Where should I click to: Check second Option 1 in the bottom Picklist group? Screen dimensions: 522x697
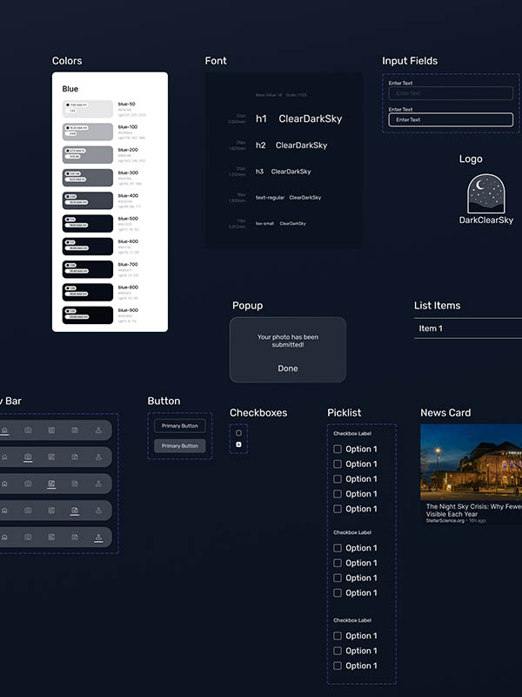tap(338, 651)
